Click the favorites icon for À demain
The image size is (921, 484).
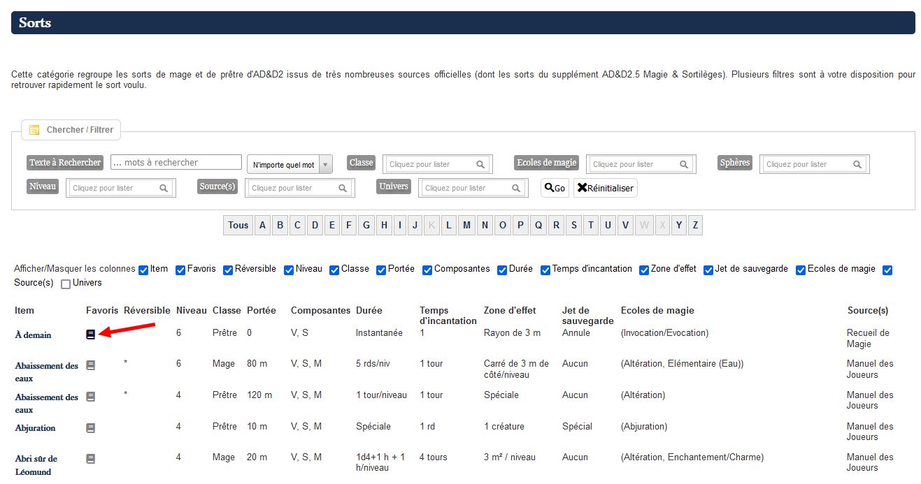90,335
